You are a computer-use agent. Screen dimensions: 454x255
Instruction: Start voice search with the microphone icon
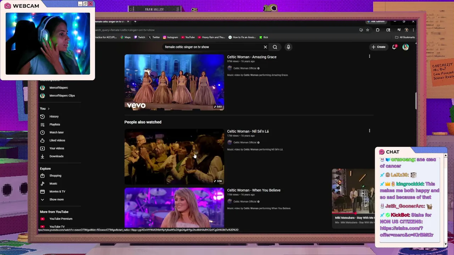pos(288,47)
